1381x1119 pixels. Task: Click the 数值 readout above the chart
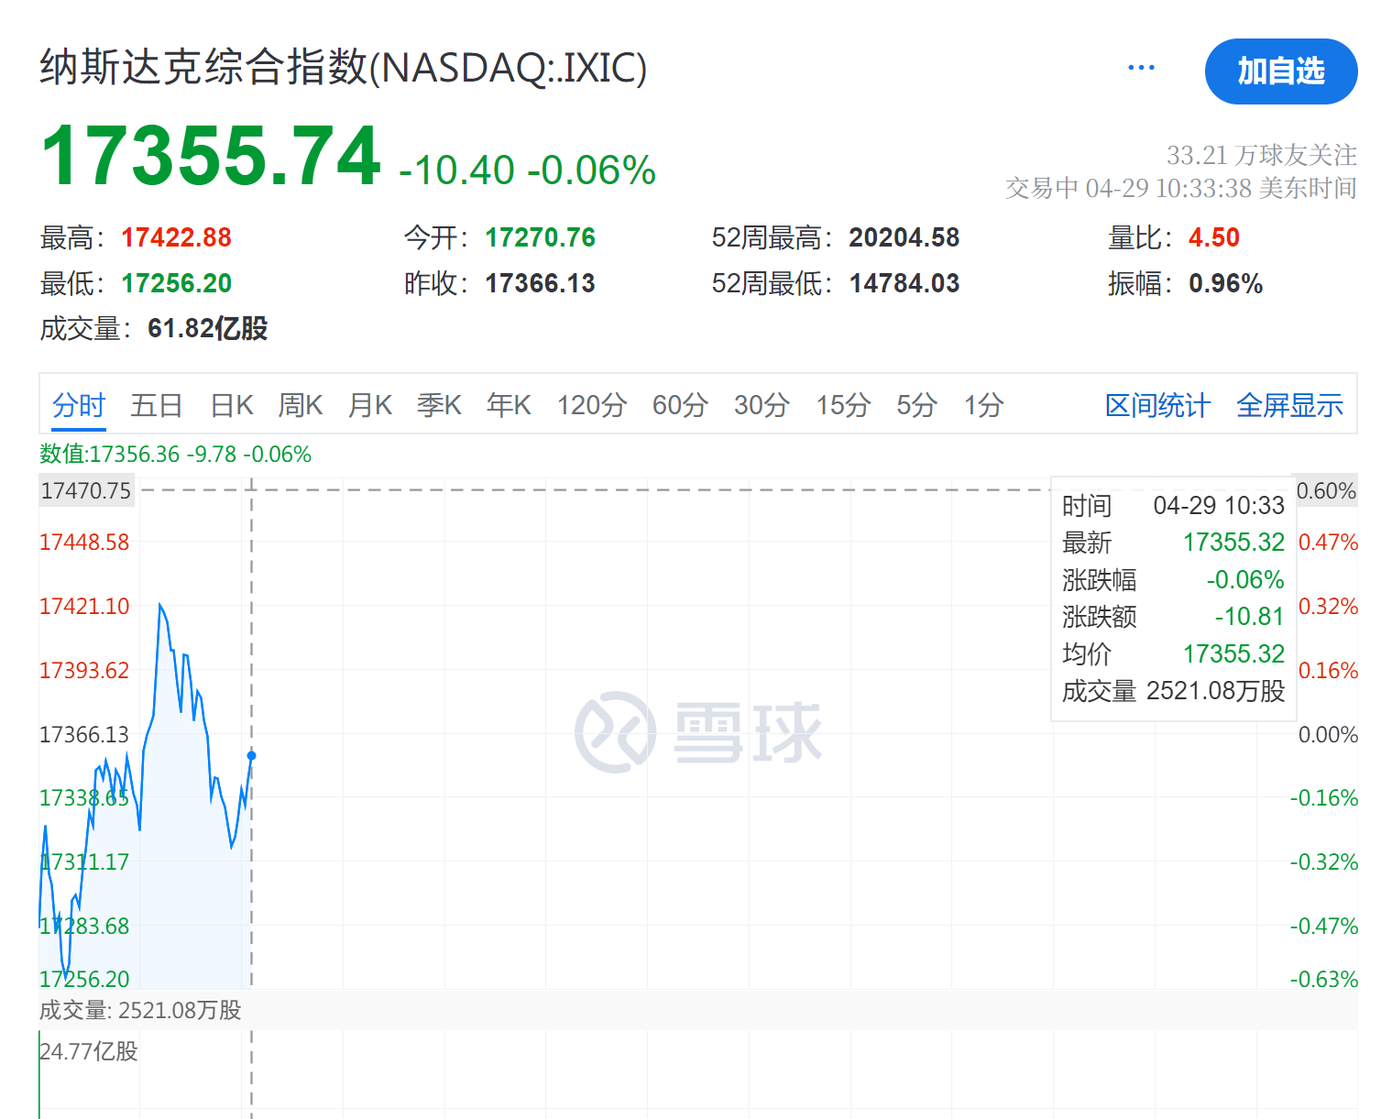click(x=175, y=455)
